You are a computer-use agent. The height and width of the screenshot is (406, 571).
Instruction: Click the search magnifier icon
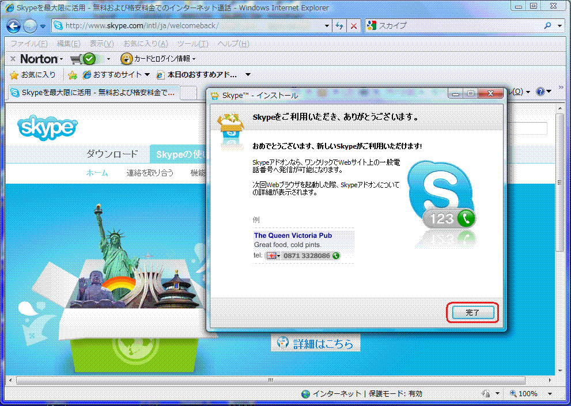click(x=547, y=25)
